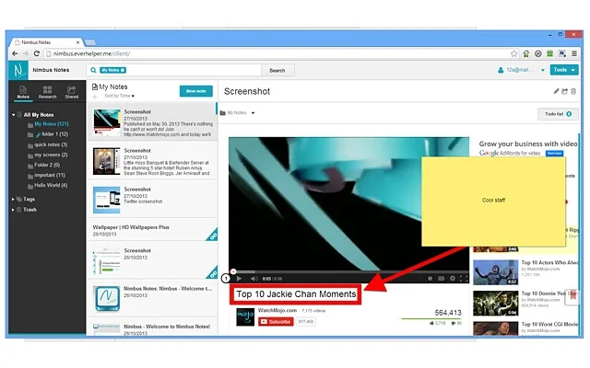Open a new browser tab
Viewport: 590px width, 368px height.
tap(90, 42)
